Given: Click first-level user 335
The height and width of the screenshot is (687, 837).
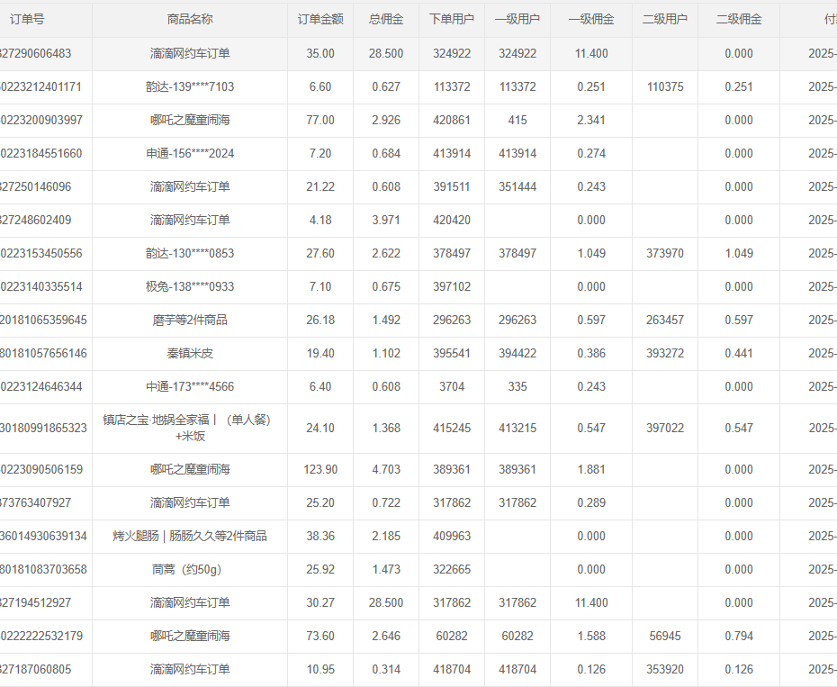Looking at the screenshot, I should tap(517, 387).
